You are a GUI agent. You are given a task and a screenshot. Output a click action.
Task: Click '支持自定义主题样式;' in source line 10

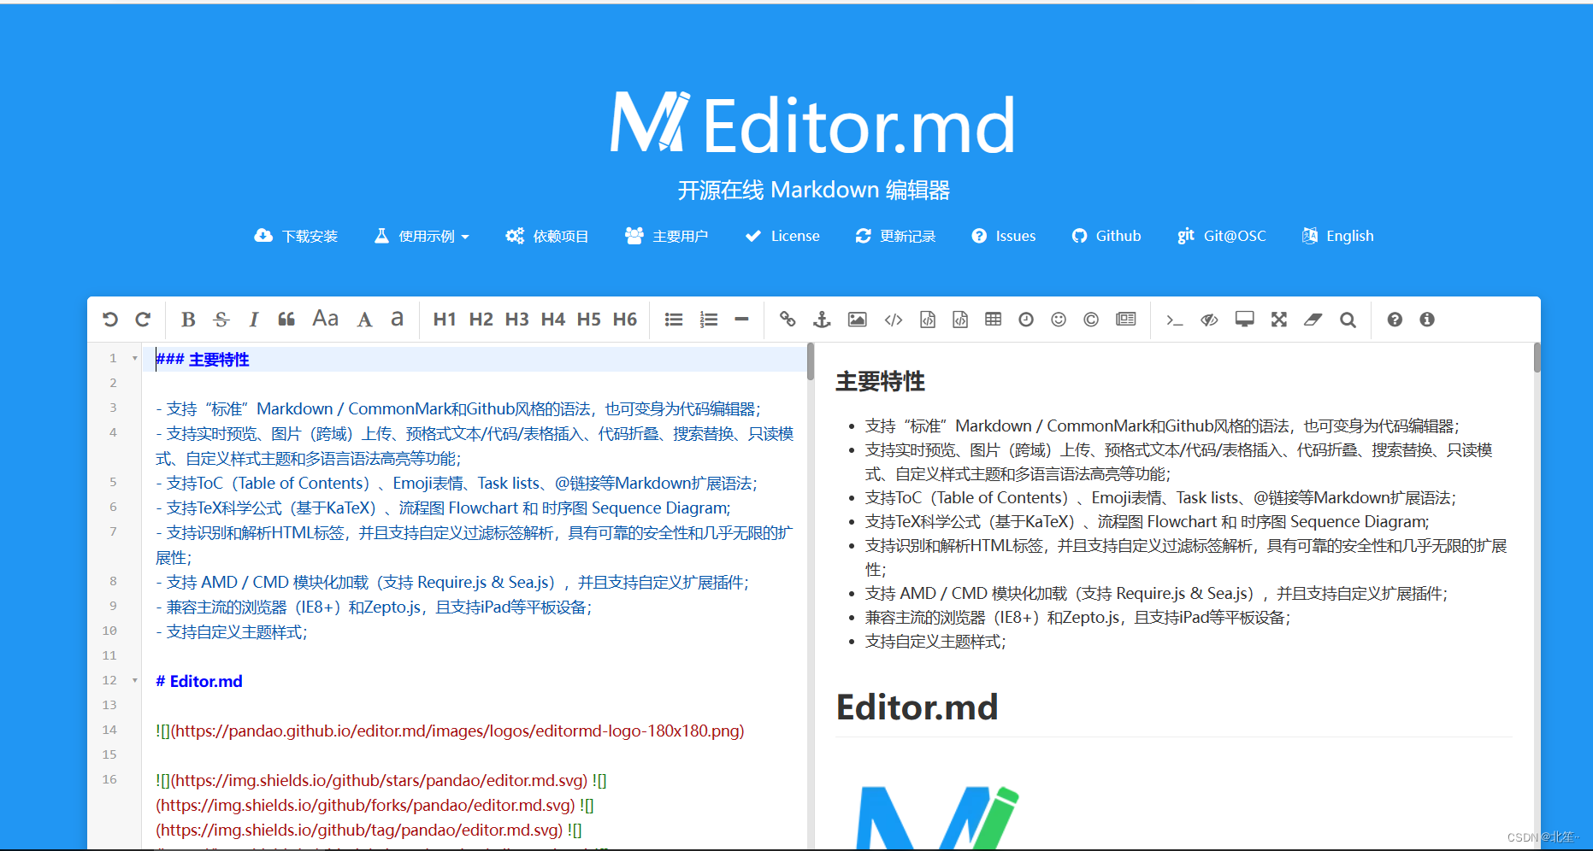[x=236, y=632]
